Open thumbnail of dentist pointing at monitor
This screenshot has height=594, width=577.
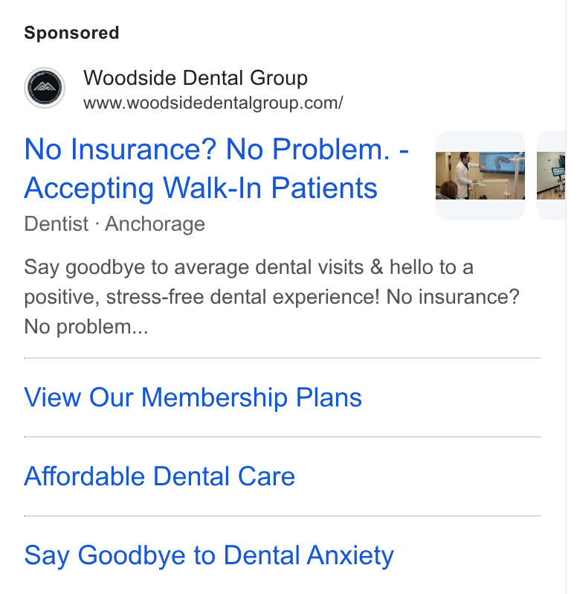coord(480,176)
